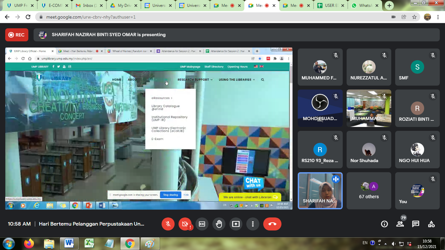Select NGO HUI HUA participant tile

(417, 150)
